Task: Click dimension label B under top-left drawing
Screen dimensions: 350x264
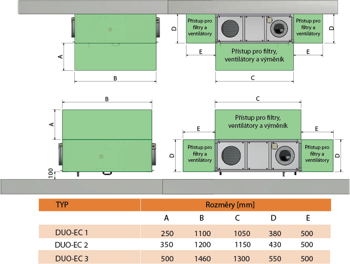Action: (115, 78)
